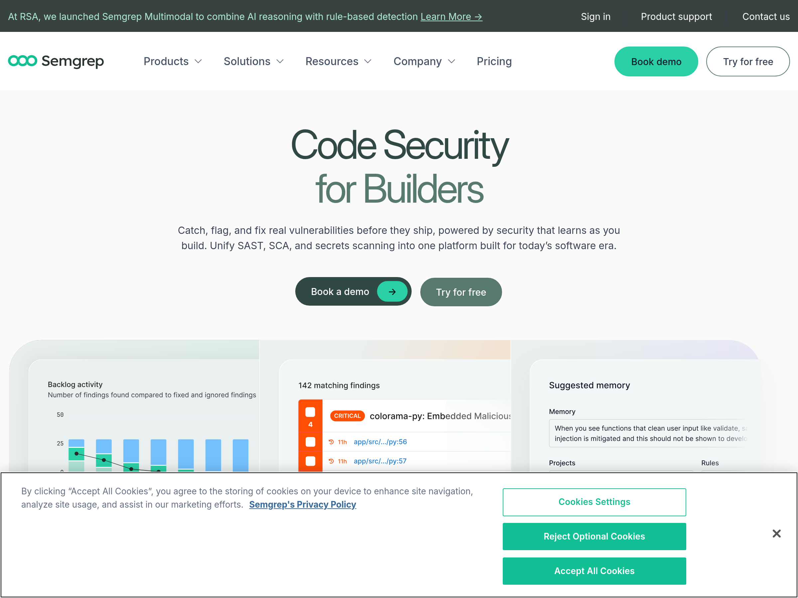Tick the checkbox above the number 4
This screenshot has height=598, width=798.
[x=310, y=412]
